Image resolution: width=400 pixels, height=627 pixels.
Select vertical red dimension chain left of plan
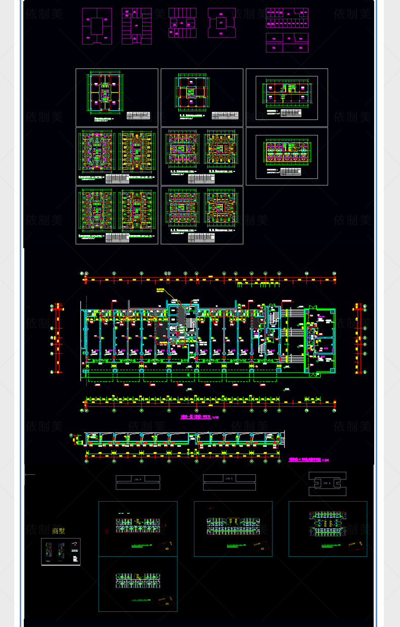click(57, 338)
